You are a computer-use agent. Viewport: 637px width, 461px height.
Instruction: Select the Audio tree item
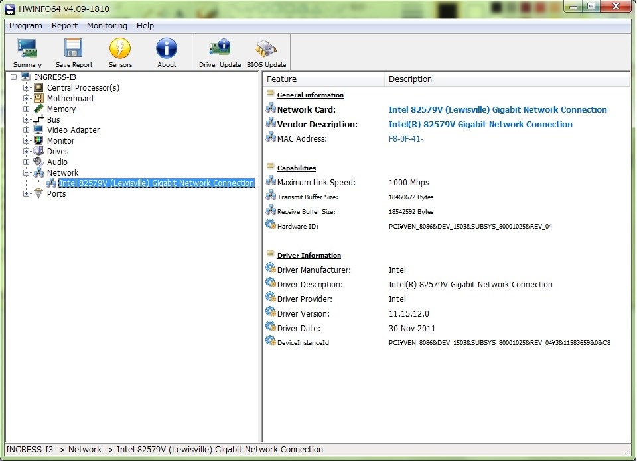57,162
